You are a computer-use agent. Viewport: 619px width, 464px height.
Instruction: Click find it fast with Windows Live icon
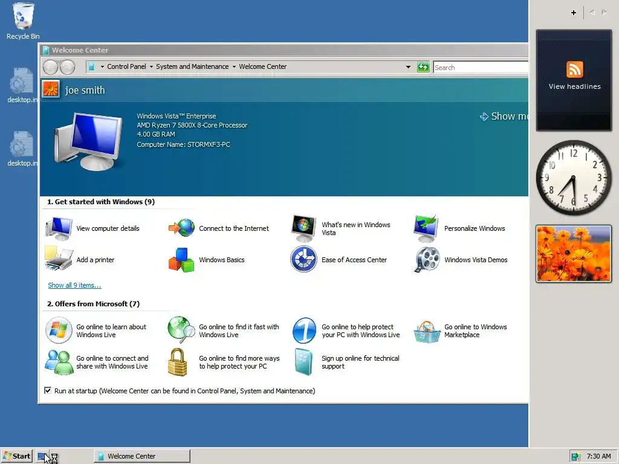click(181, 329)
